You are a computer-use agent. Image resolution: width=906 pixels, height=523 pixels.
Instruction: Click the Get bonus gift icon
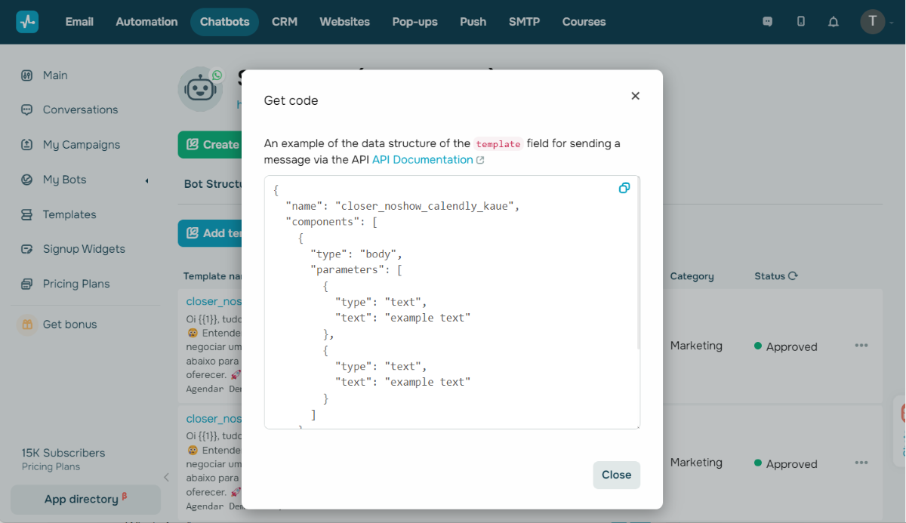[x=27, y=325]
